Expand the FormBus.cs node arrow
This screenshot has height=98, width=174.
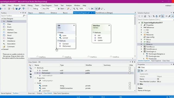tap(141, 47)
